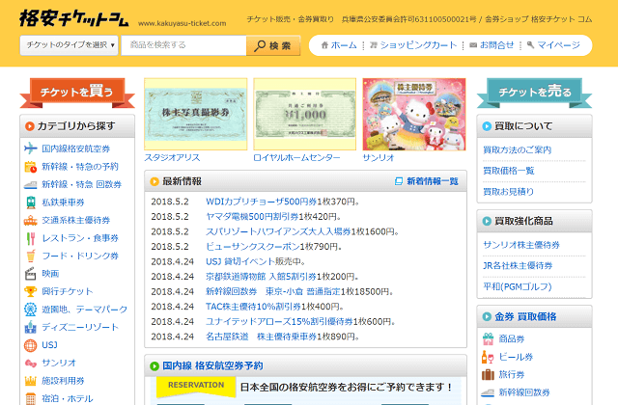
Task: Click the crown icon beside 施設利用券
Action: tap(30, 381)
